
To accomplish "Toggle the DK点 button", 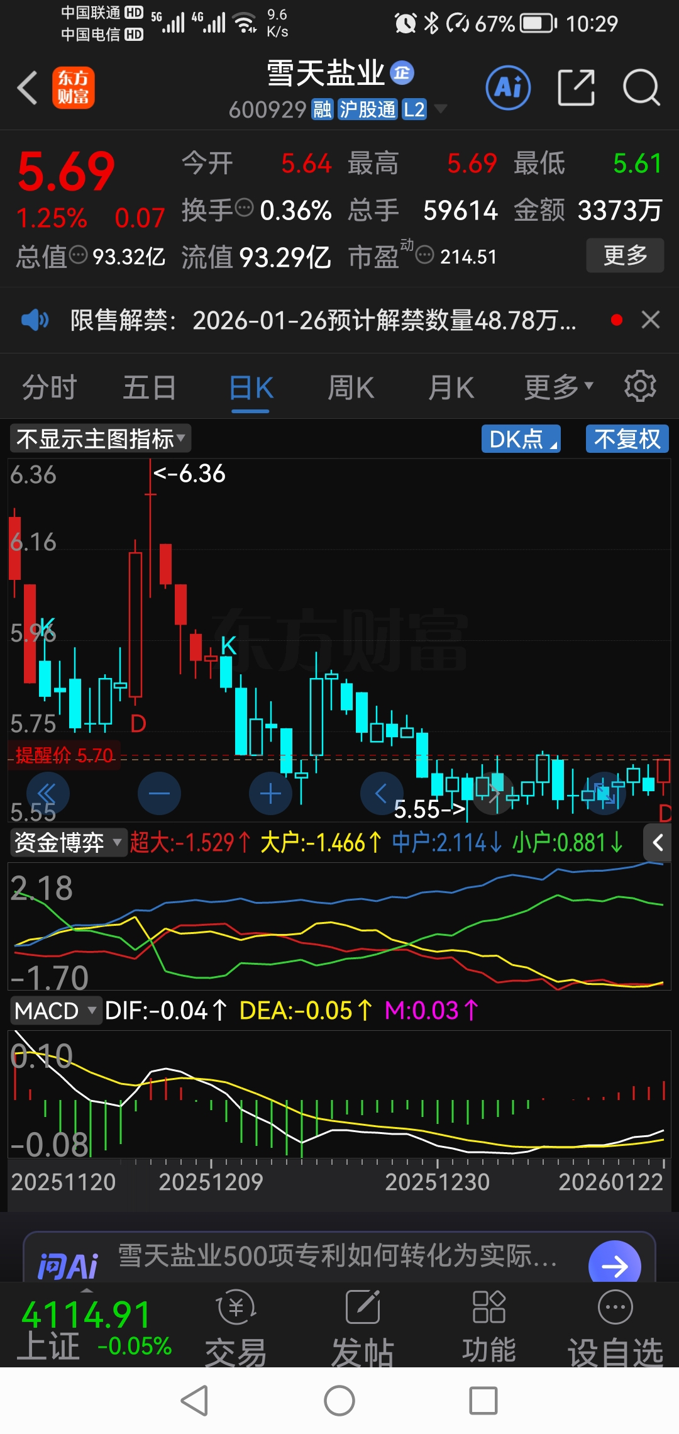I will 521,438.
